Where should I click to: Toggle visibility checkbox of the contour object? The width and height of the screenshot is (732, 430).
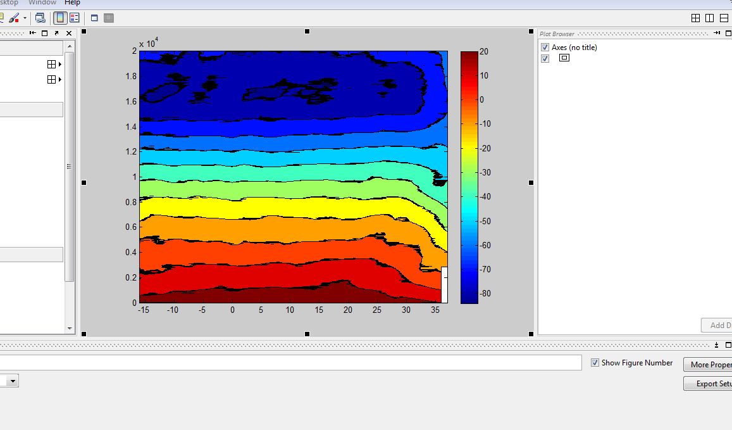545,58
